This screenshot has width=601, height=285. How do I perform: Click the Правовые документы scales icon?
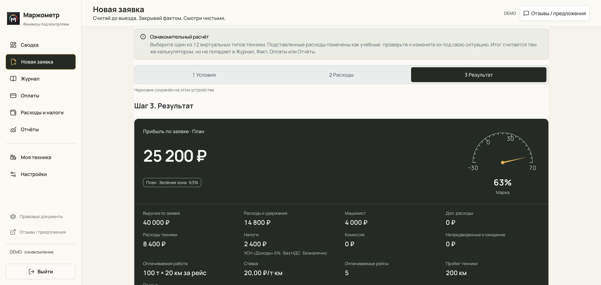click(13, 217)
